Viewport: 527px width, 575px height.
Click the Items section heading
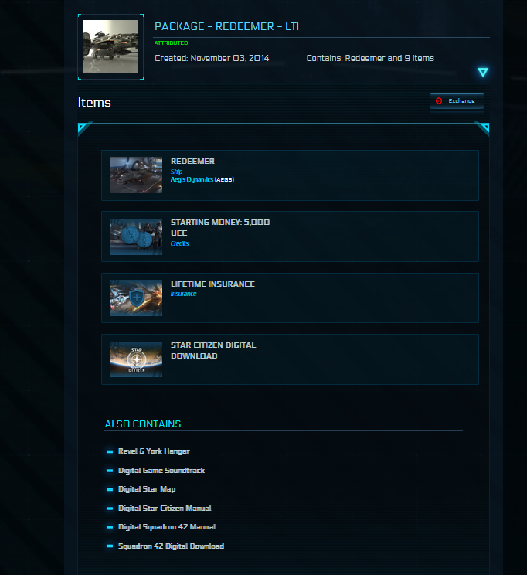[x=94, y=102]
